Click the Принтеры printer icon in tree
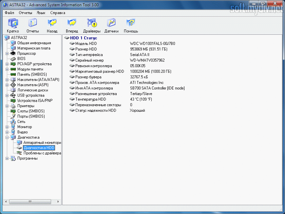 pyautogui.click(x=13, y=106)
